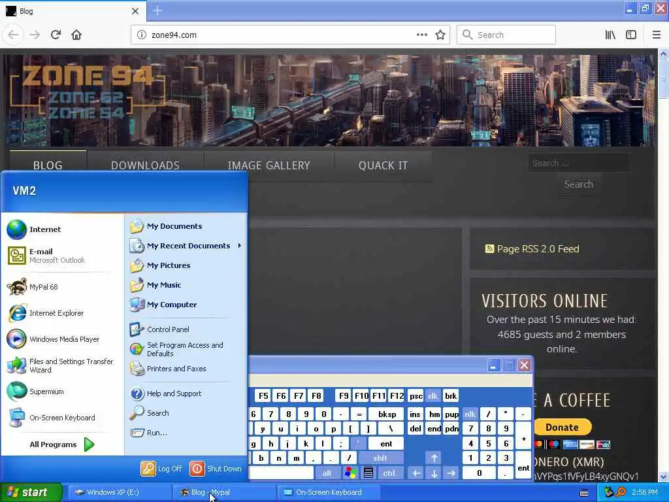669x502 pixels.
Task: Expand My Recent Documents submenu
Action: [186, 246]
